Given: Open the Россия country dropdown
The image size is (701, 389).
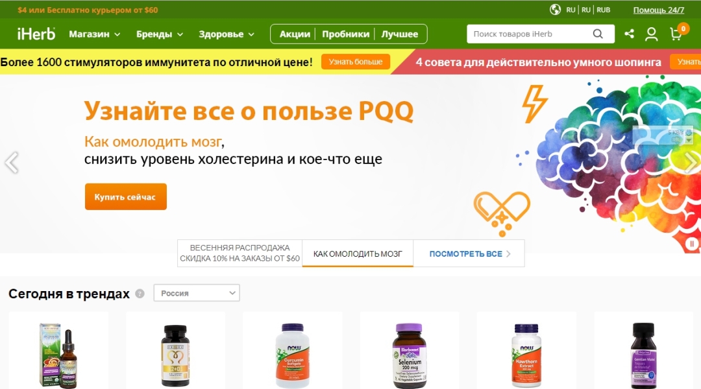Looking at the screenshot, I should pyautogui.click(x=197, y=293).
